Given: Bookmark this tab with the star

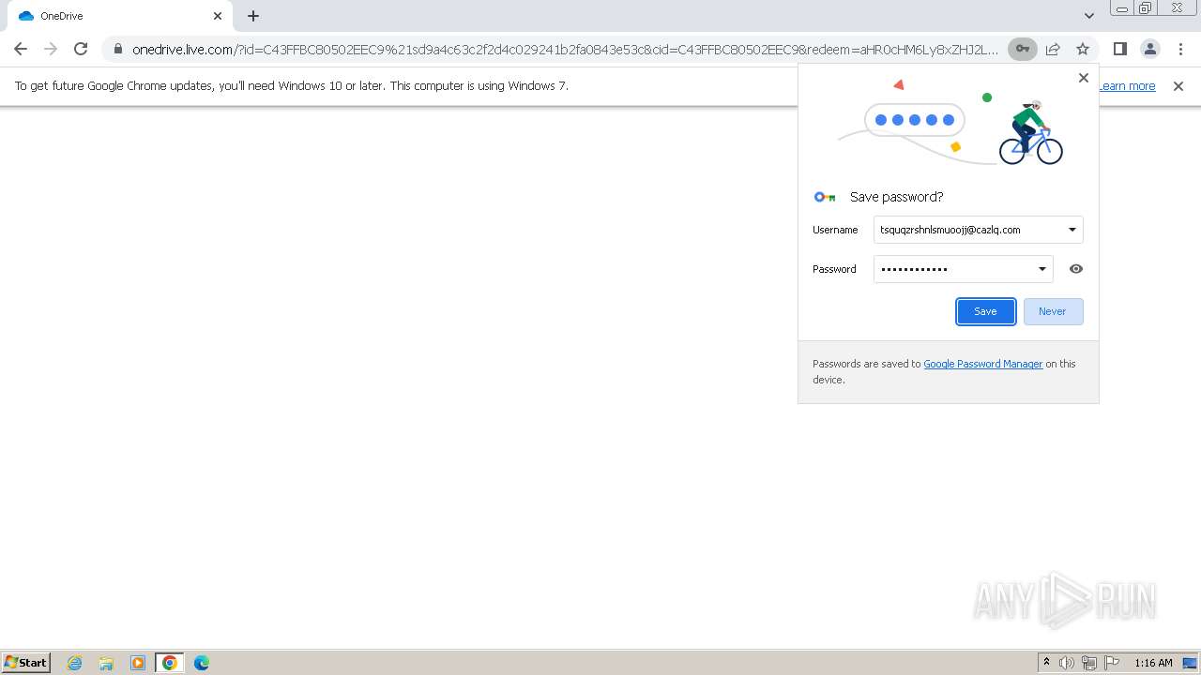Looking at the screenshot, I should click(1083, 49).
